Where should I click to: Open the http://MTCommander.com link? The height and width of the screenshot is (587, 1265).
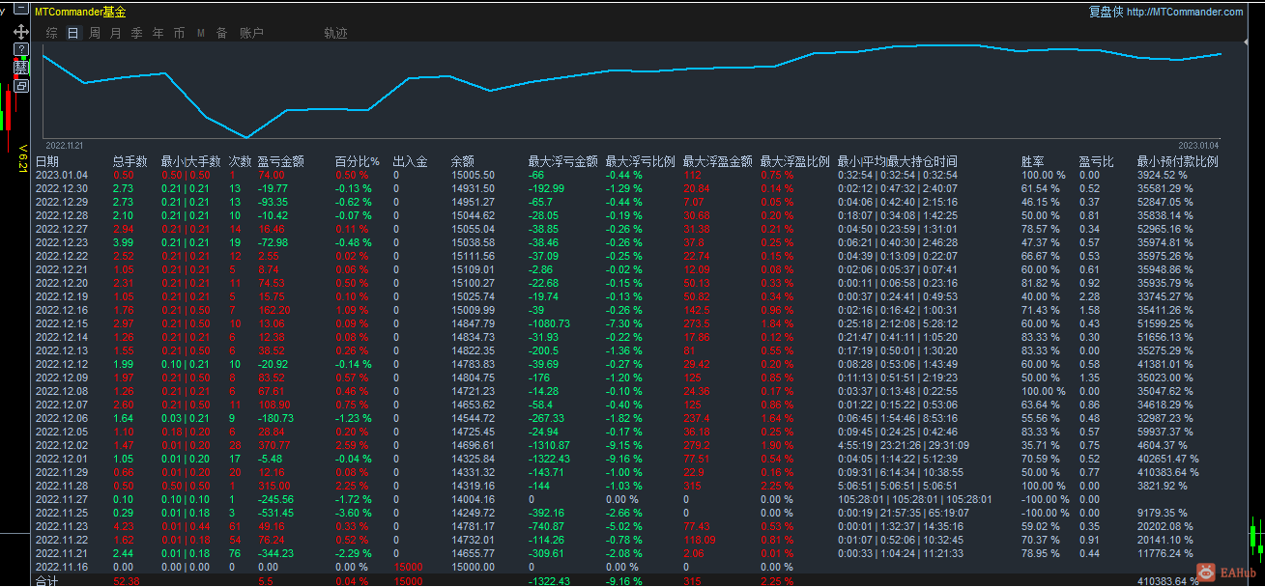click(x=1185, y=12)
